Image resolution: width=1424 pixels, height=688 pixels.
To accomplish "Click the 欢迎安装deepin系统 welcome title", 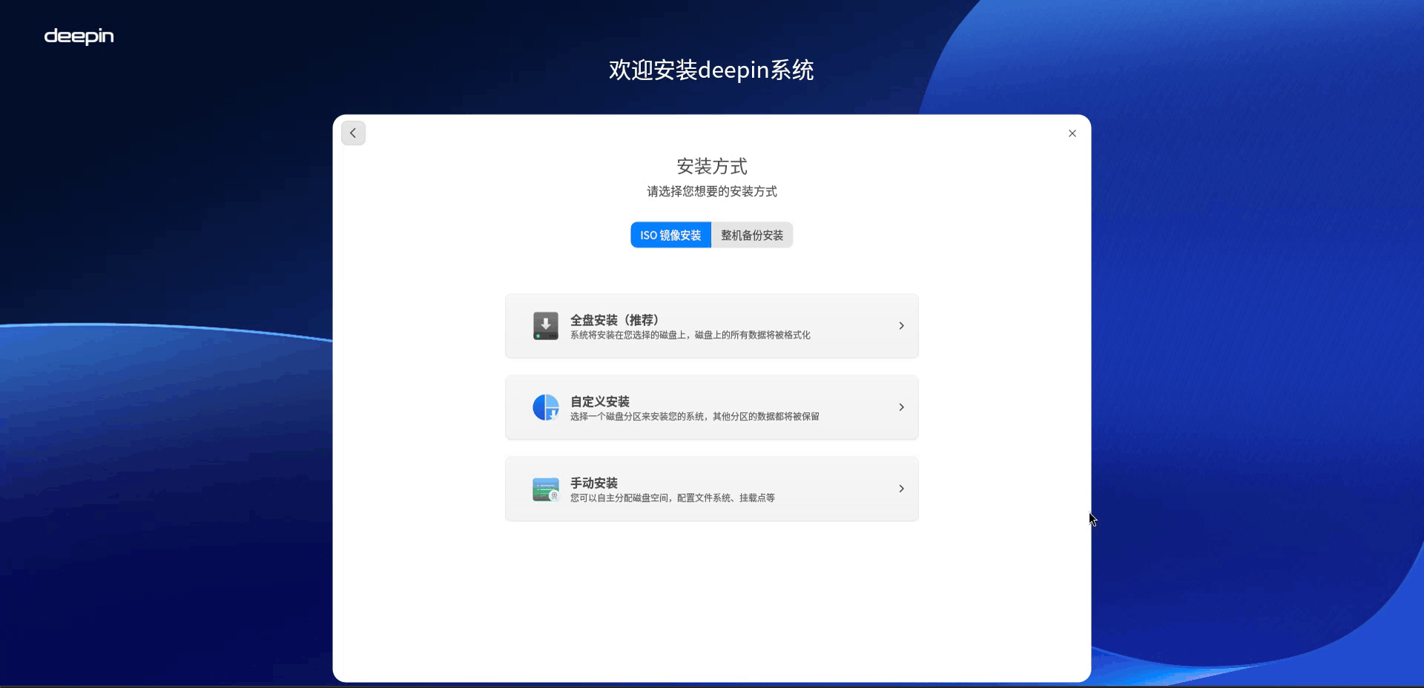I will (711, 70).
